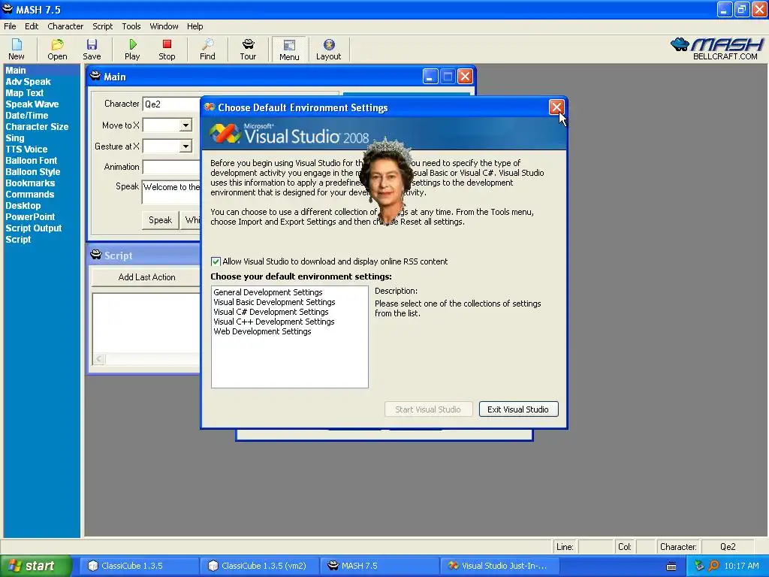Click the MASH Bellcraft.com logo
Screen dimensions: 769x577
tap(717, 49)
